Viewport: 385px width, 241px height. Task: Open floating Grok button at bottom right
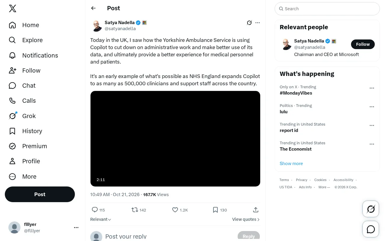pos(371,209)
